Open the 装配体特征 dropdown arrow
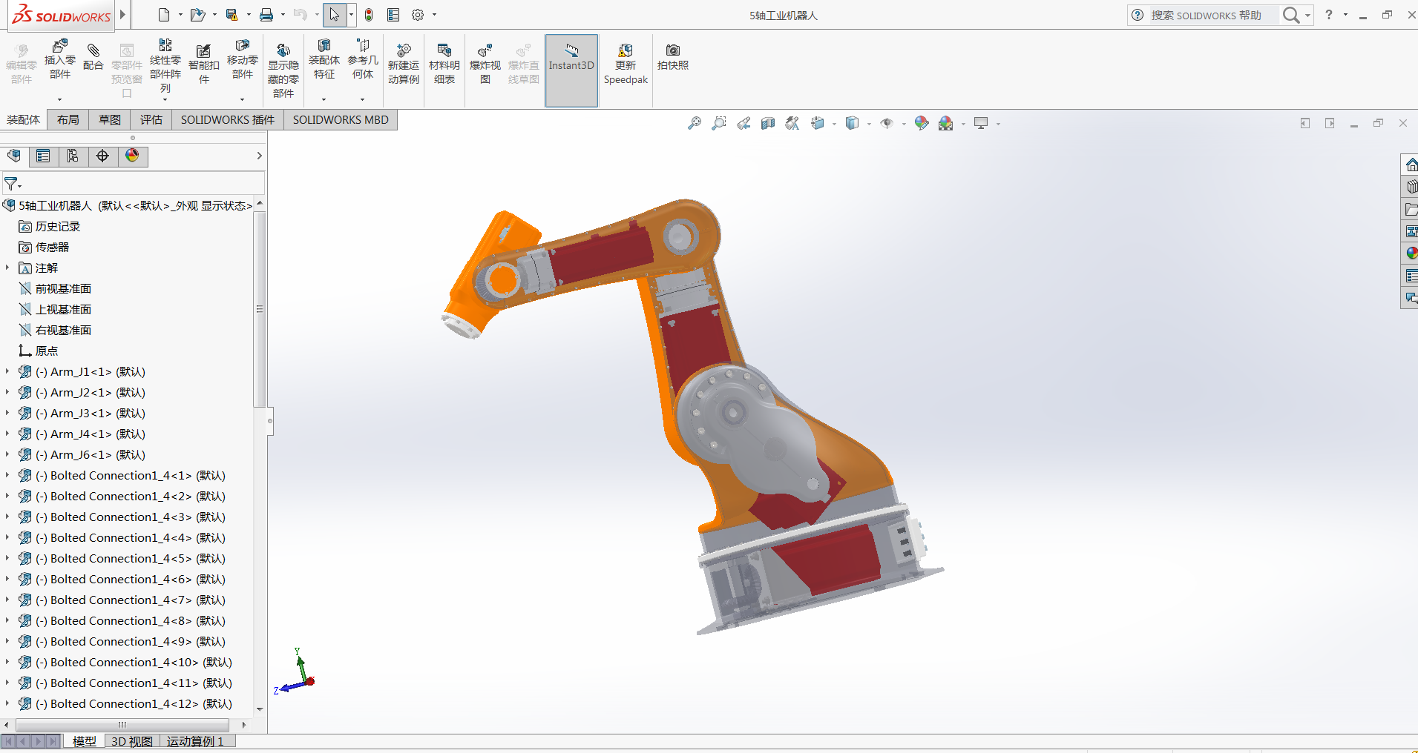Viewport: 1418px width, 753px height. [324, 99]
